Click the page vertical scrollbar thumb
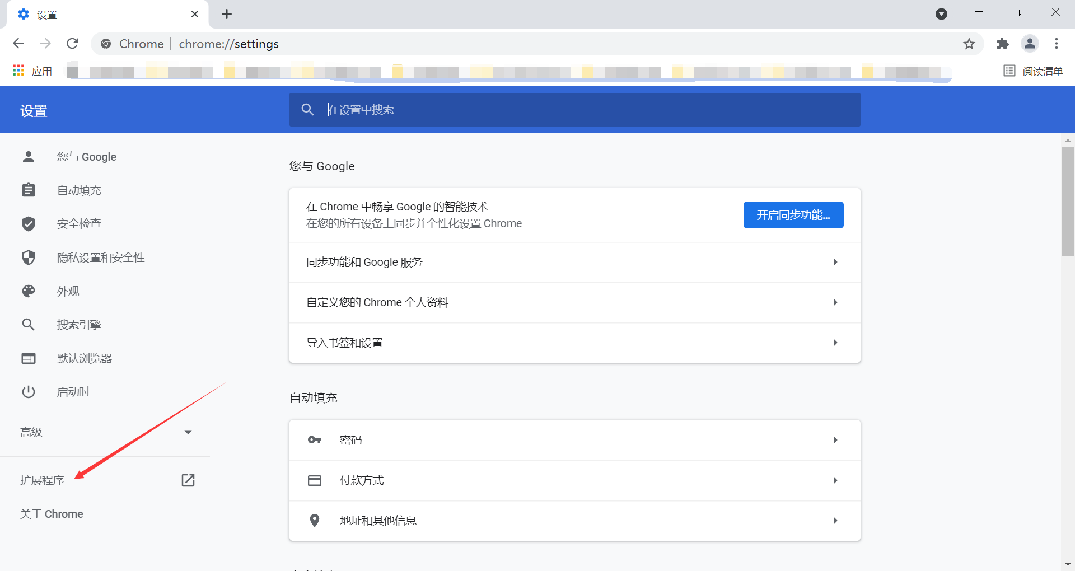This screenshot has height=571, width=1075. pos(1068,201)
